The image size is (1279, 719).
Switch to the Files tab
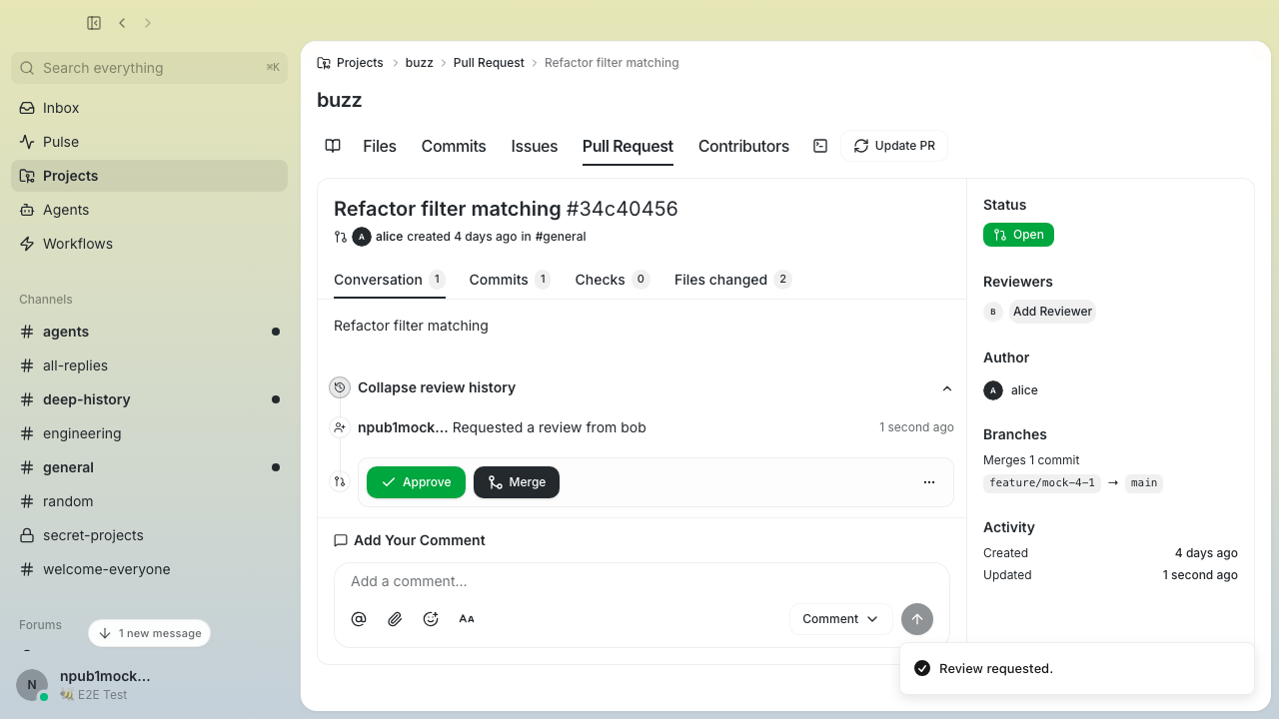coord(380,146)
